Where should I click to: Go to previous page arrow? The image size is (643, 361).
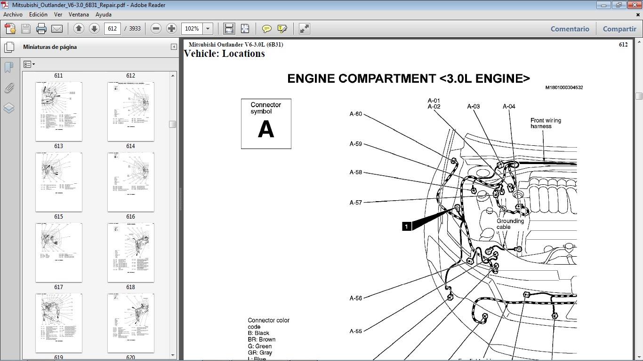pyautogui.click(x=79, y=29)
